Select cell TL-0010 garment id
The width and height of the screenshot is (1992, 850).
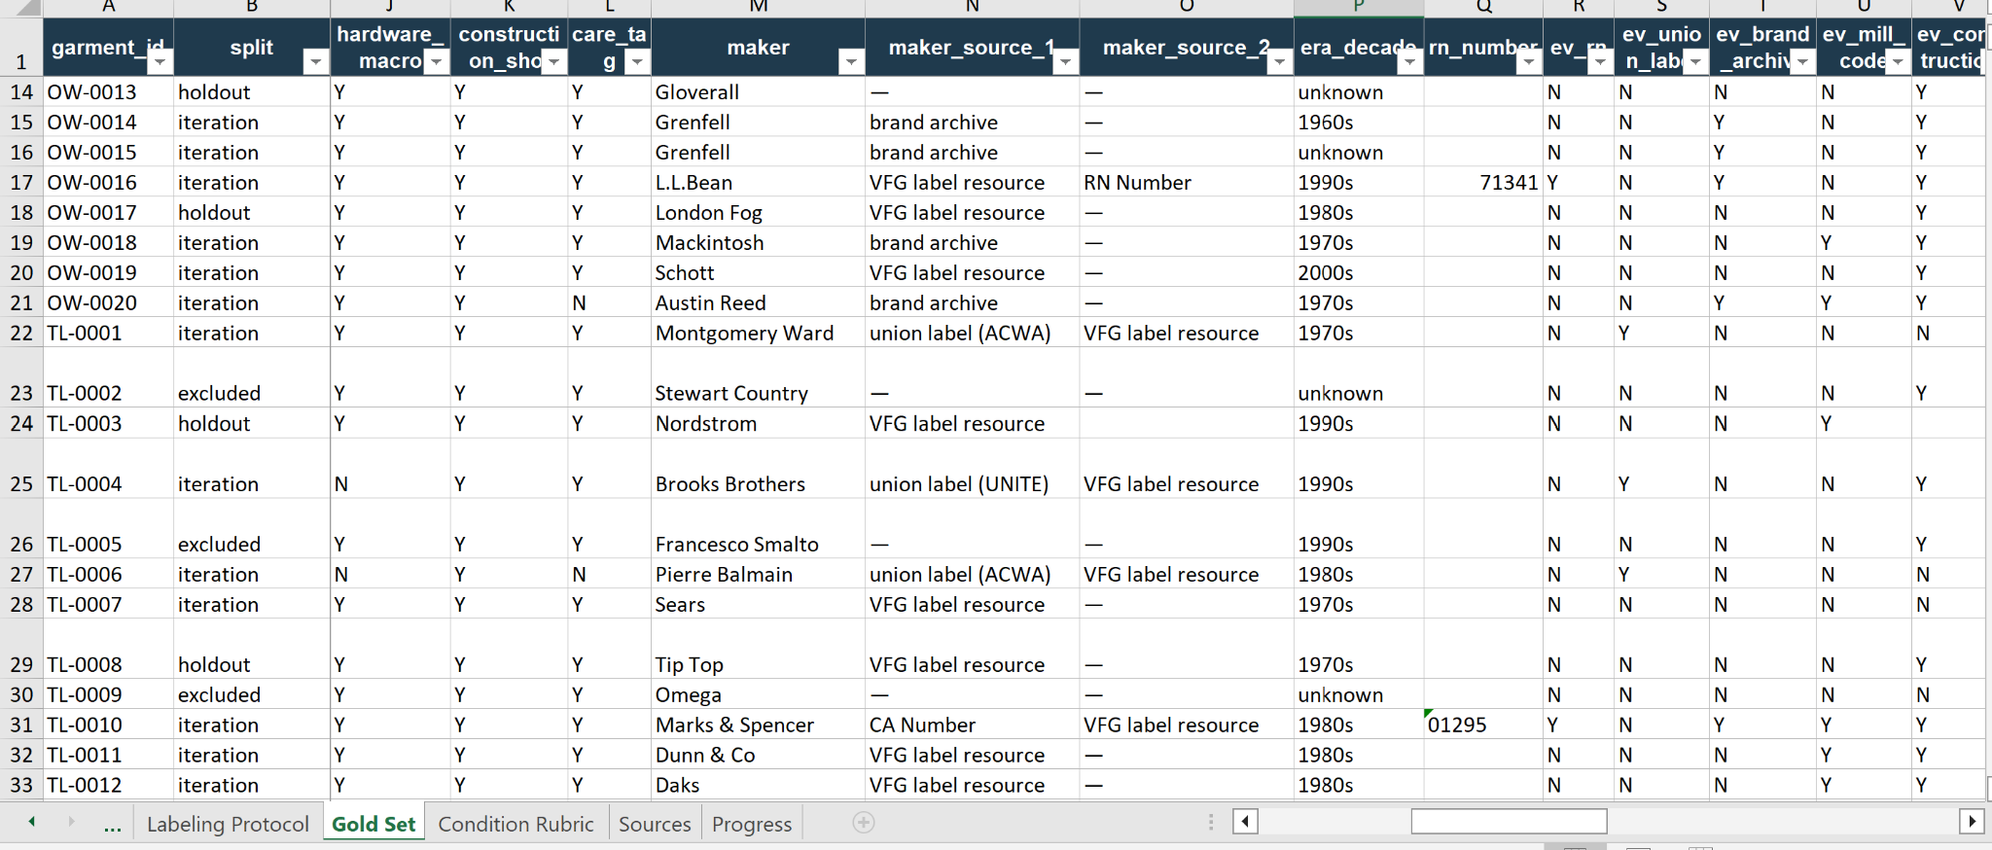pos(108,725)
